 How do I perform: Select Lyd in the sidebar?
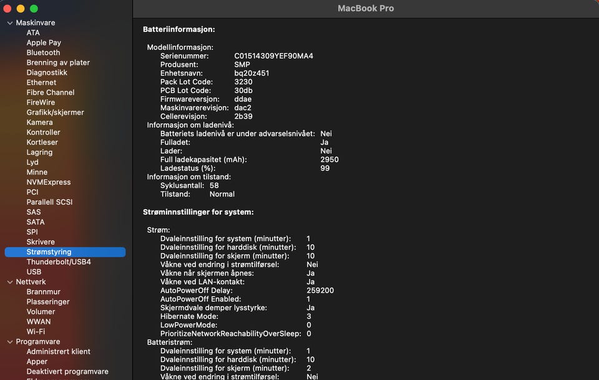click(x=32, y=162)
